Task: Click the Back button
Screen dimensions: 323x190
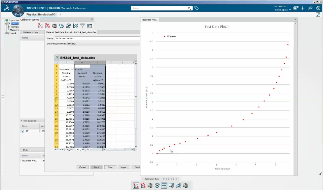Action: (97, 167)
